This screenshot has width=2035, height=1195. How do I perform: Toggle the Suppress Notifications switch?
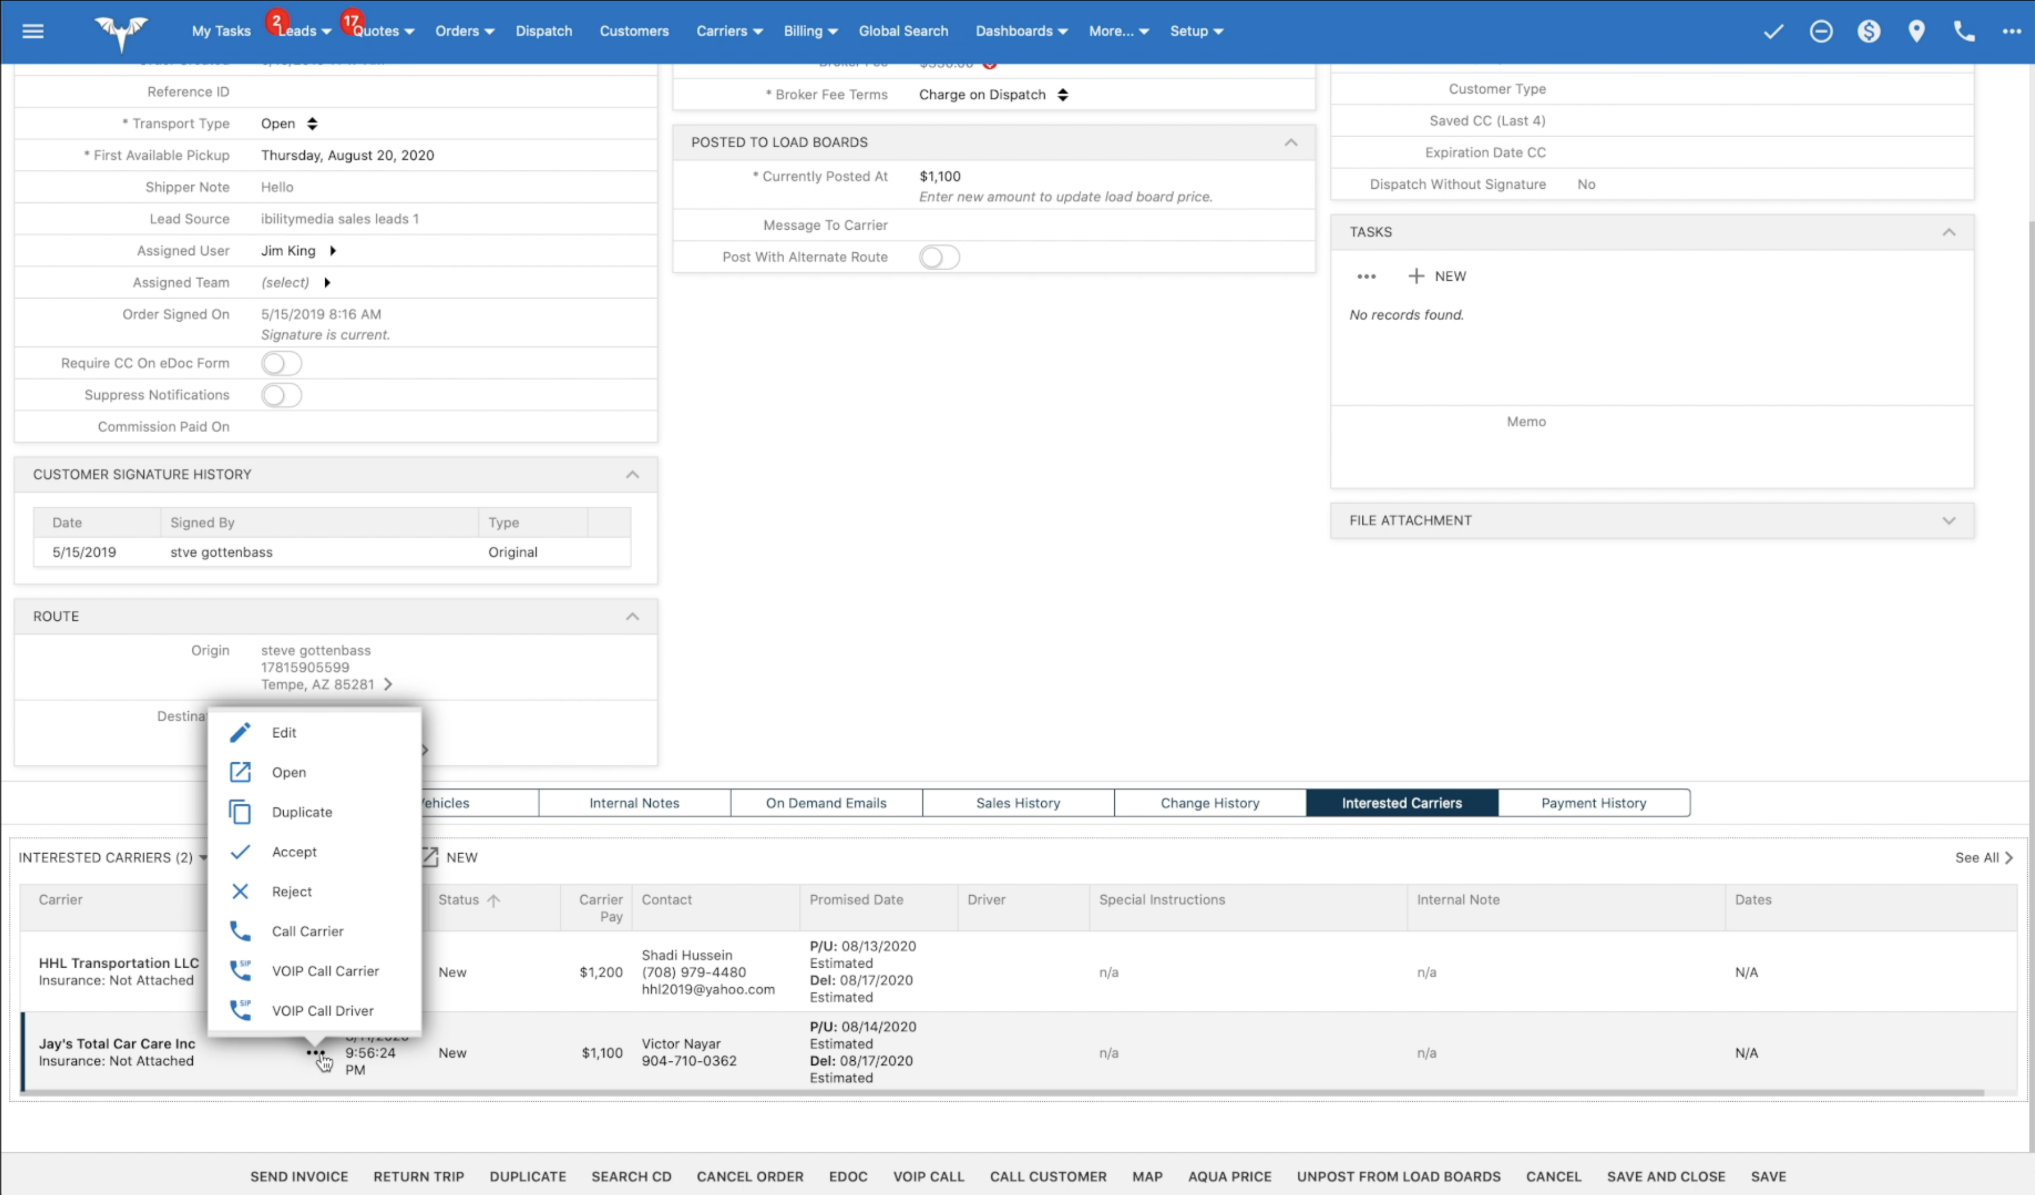click(x=281, y=394)
